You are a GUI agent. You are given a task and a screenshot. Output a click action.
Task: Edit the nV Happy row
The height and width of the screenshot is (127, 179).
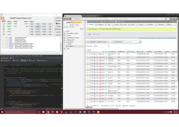coord(91,96)
